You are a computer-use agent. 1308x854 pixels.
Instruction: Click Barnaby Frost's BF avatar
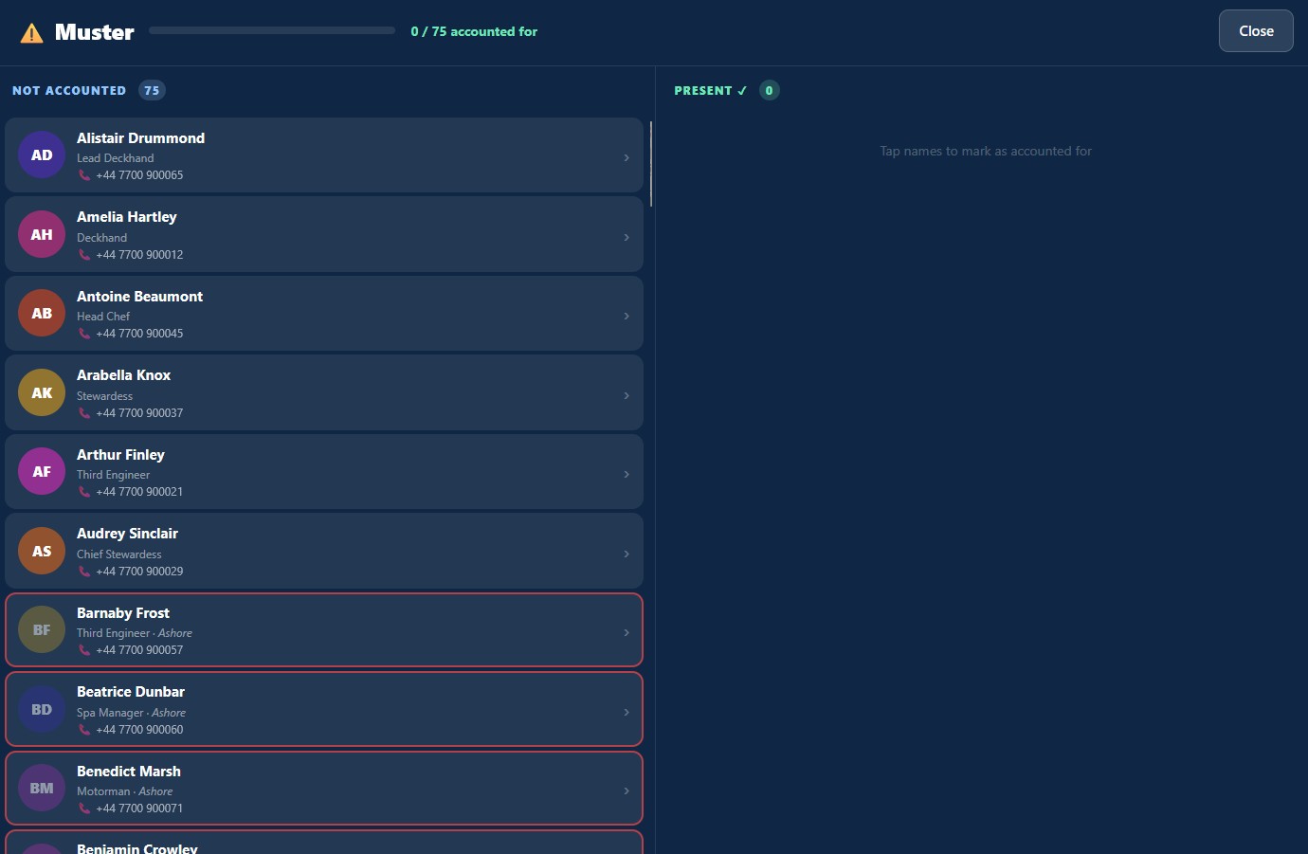click(x=42, y=629)
